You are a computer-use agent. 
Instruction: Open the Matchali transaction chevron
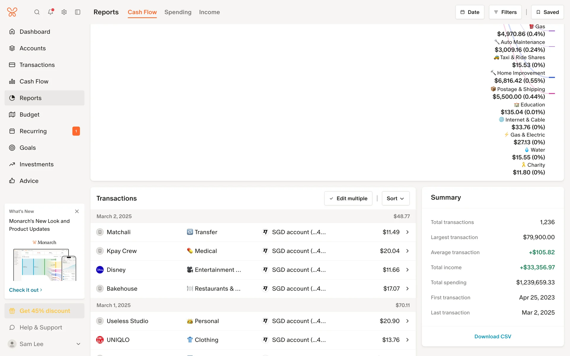[407, 232]
